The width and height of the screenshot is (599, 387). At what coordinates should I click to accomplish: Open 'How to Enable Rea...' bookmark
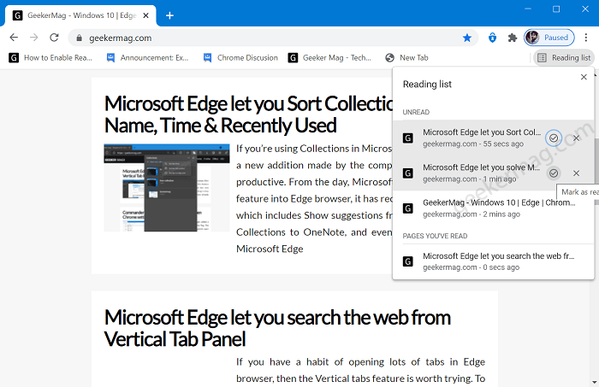50,57
